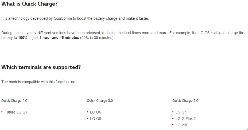This screenshot has width=248, height=130.
Task: Click the bold "1 hour and 45 minutes" text
Action: (59, 38)
